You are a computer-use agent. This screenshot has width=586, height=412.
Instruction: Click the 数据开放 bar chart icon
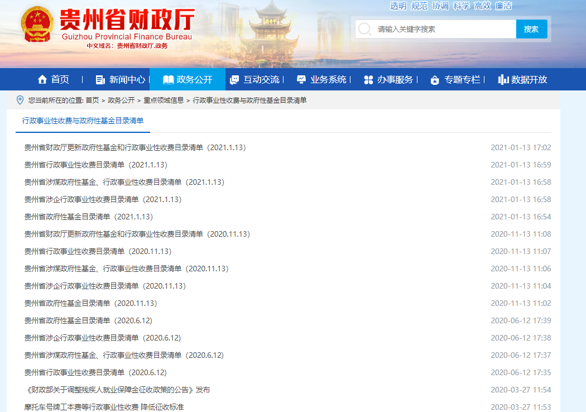coord(503,80)
